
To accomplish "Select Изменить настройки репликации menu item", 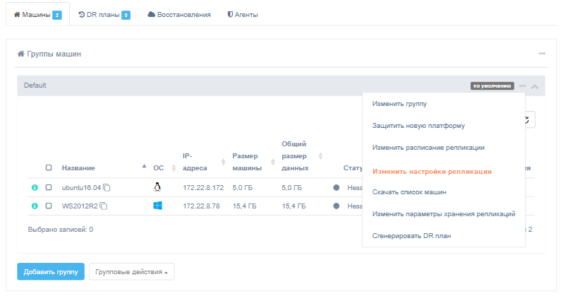I will click(431, 171).
